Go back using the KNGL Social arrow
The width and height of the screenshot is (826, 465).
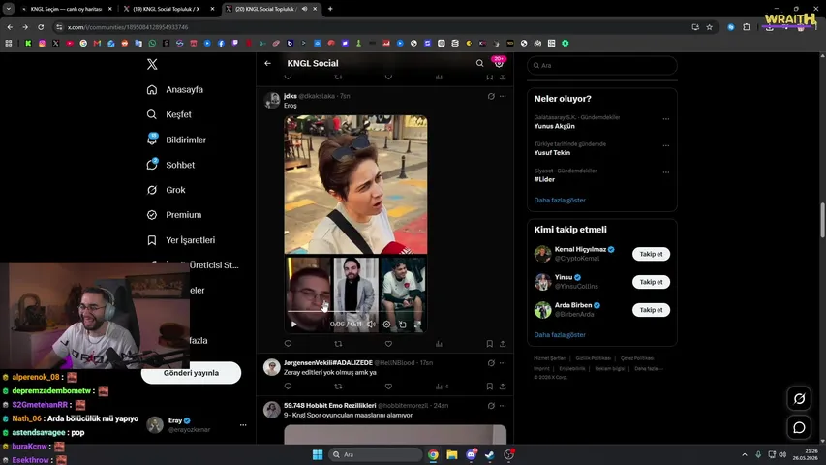pos(267,63)
